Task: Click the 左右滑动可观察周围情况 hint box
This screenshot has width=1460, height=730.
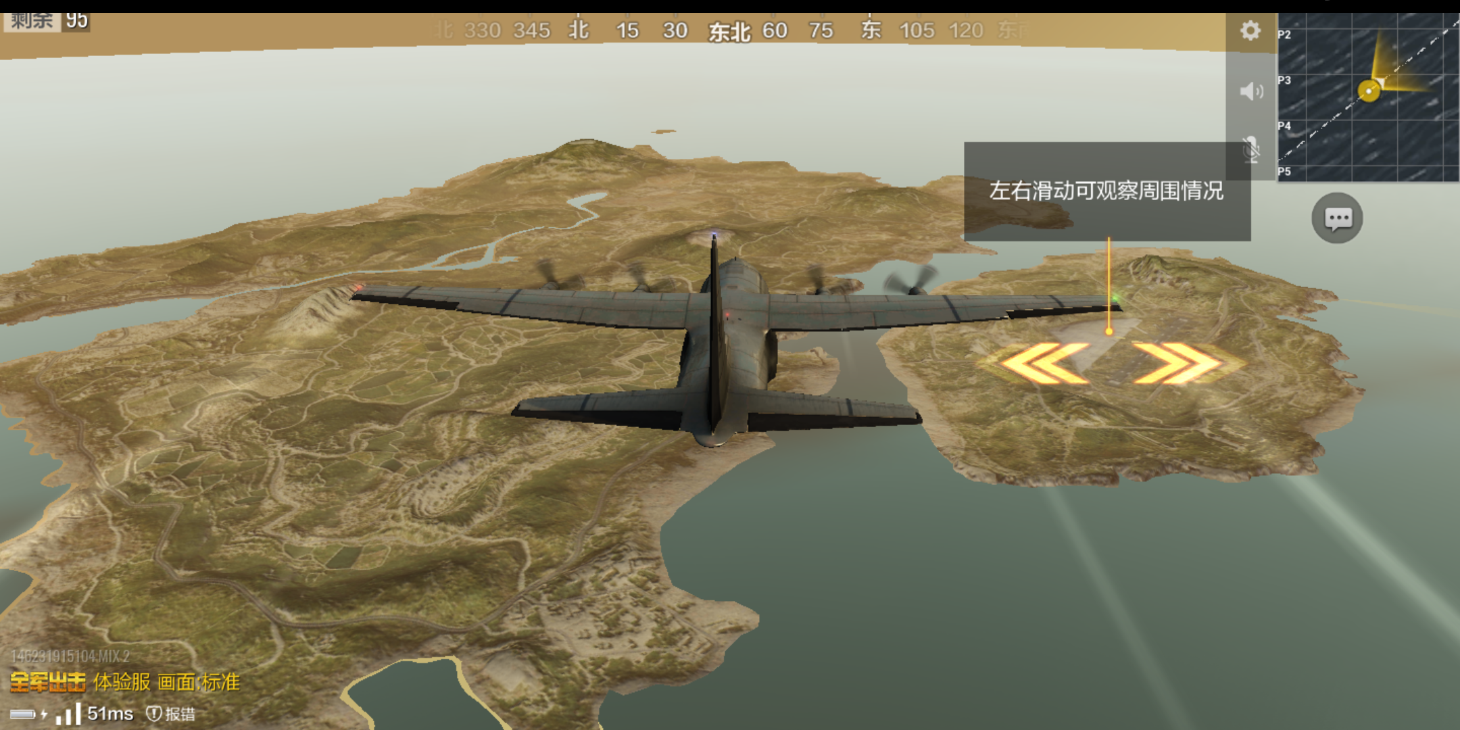Action: (1107, 191)
